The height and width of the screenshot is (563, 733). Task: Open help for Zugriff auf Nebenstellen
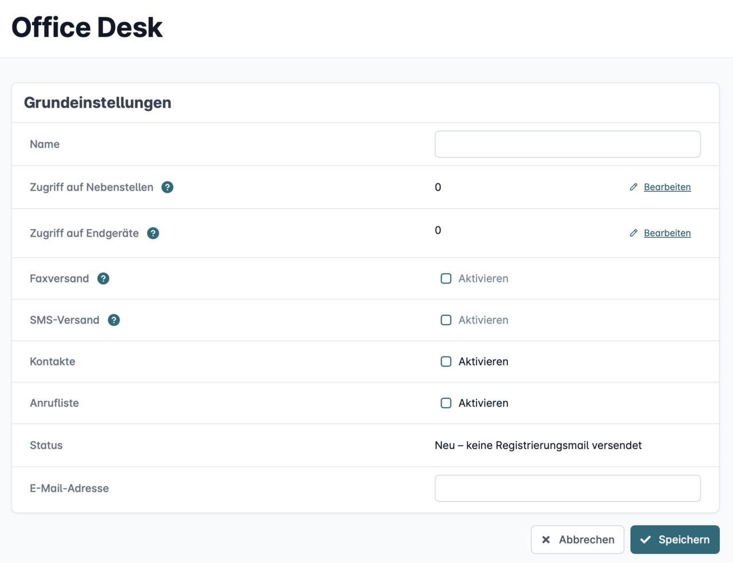pos(167,187)
